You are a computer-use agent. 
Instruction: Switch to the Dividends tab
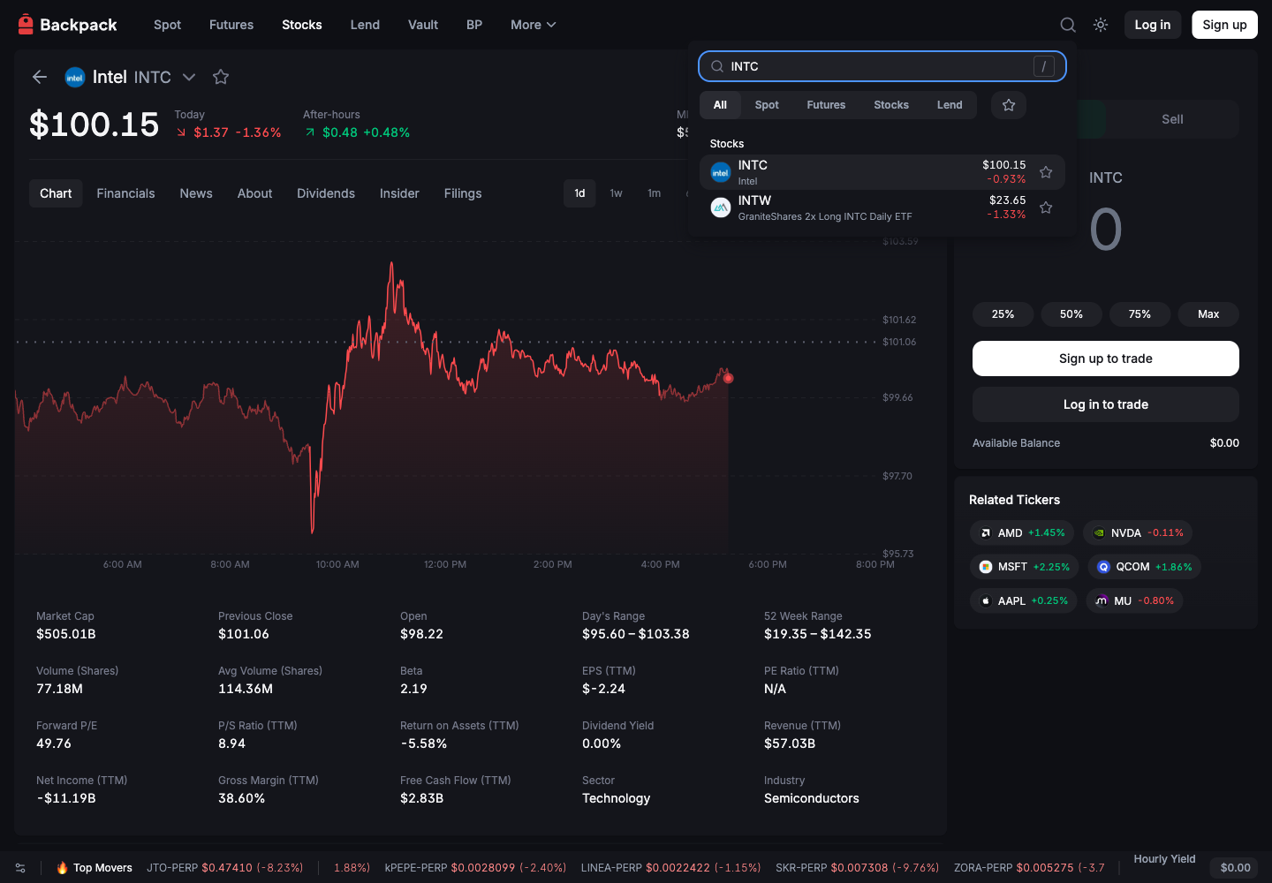coord(326,193)
